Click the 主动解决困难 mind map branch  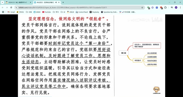152,57
